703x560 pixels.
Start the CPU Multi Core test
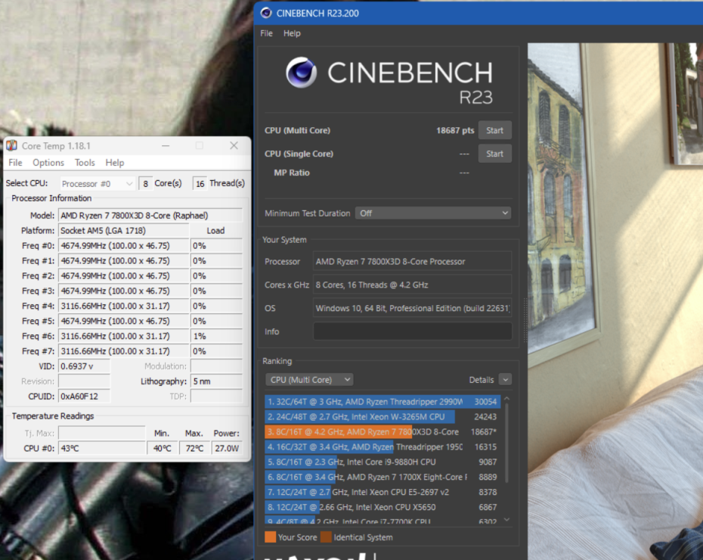[494, 131]
